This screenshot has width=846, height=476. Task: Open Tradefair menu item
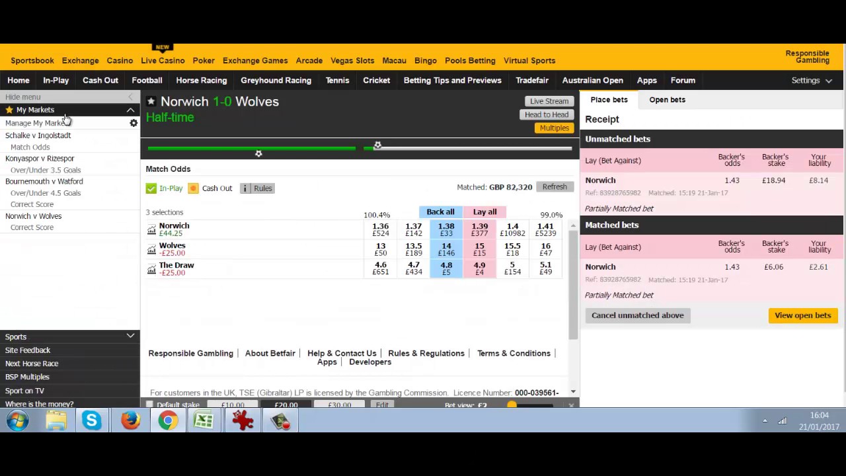532,81
